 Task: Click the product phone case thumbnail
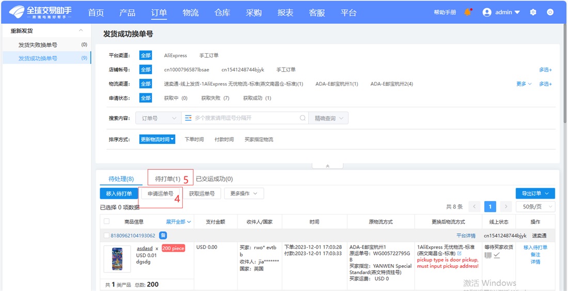[x=117, y=259]
